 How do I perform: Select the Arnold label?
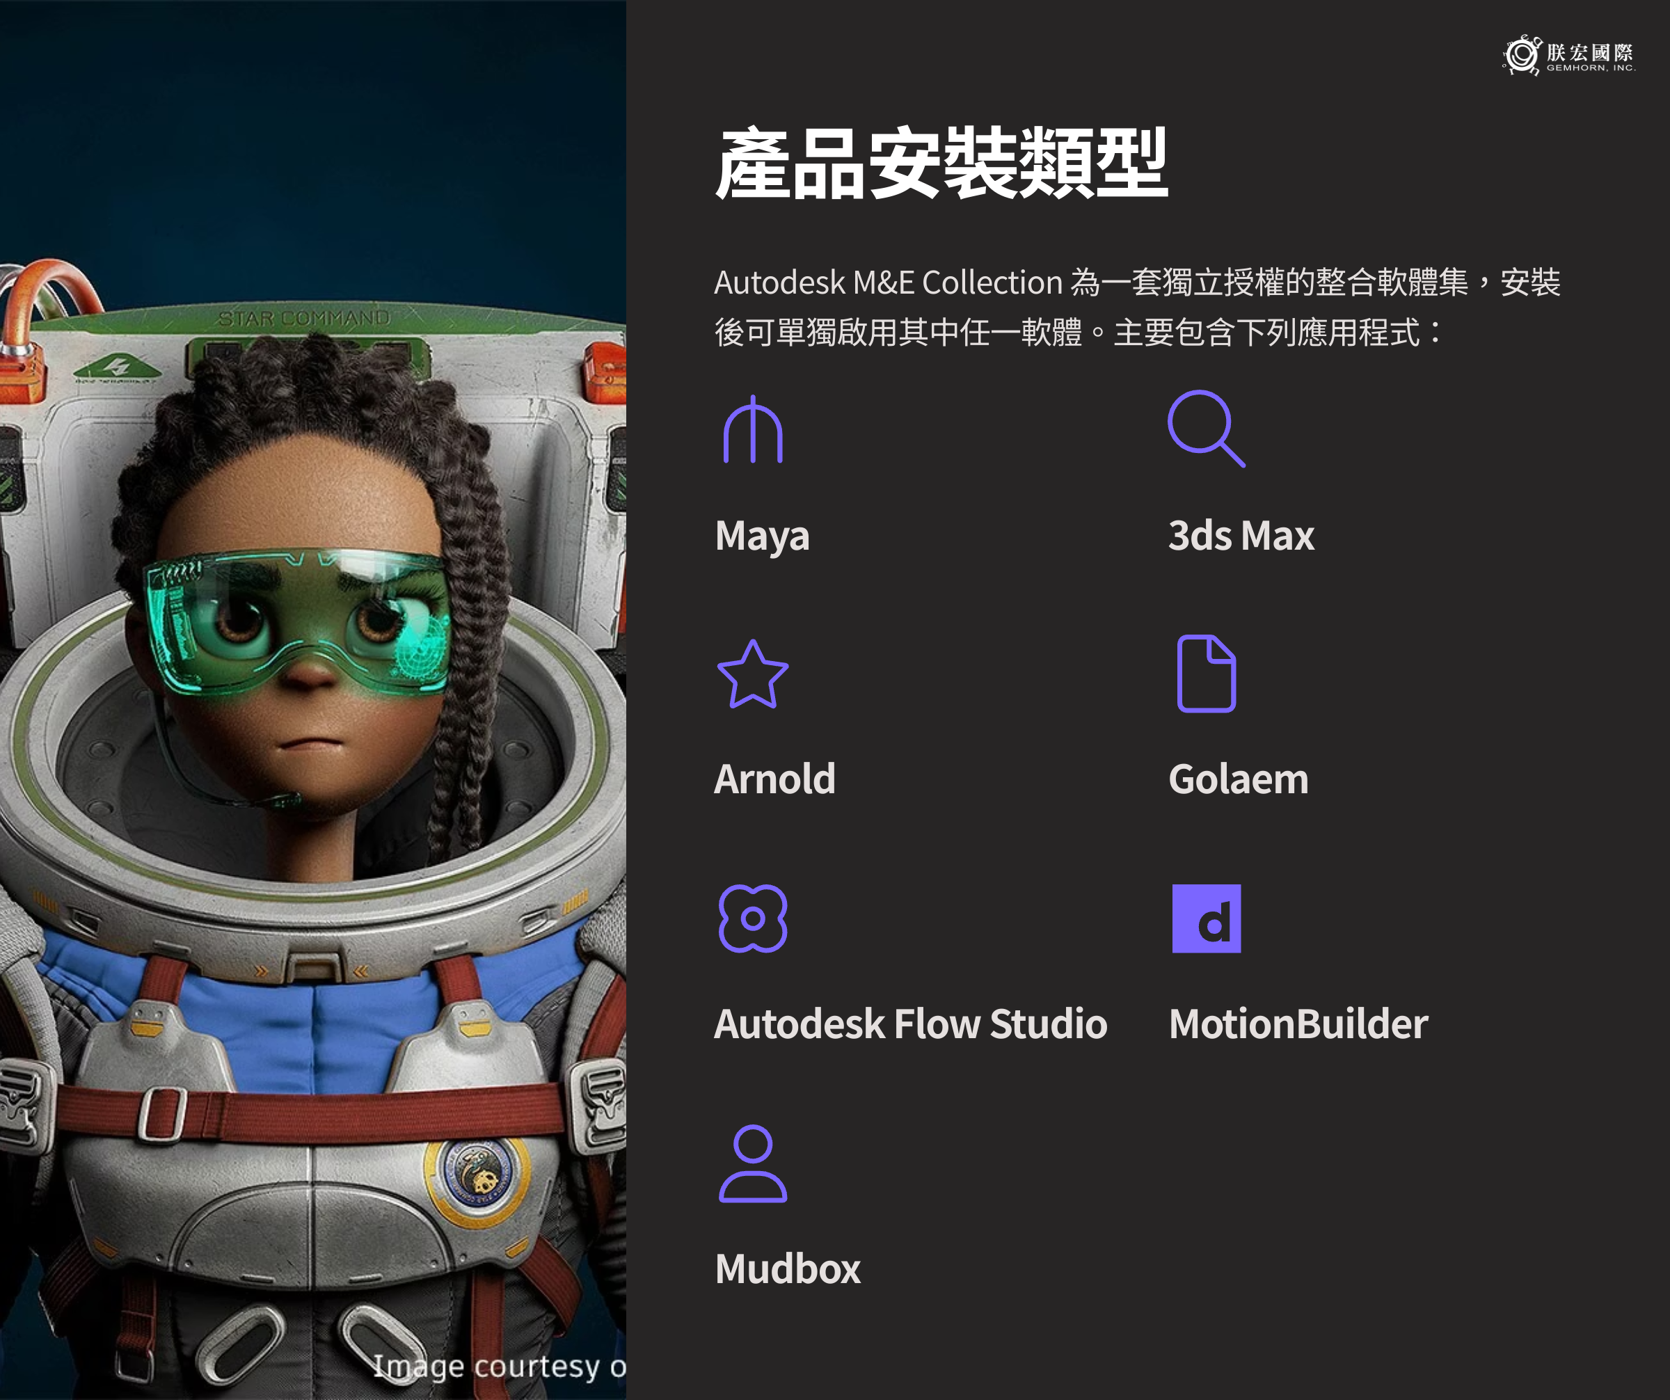pyautogui.click(x=774, y=779)
